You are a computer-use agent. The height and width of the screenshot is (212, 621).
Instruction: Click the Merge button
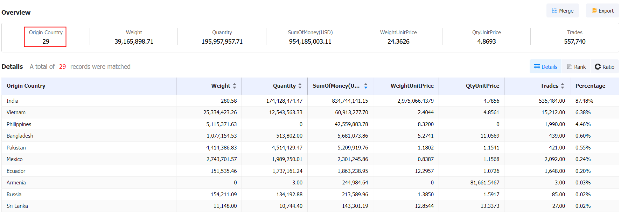563,10
